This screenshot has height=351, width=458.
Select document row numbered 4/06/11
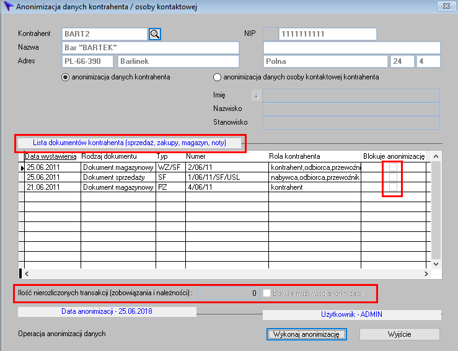tap(226, 187)
